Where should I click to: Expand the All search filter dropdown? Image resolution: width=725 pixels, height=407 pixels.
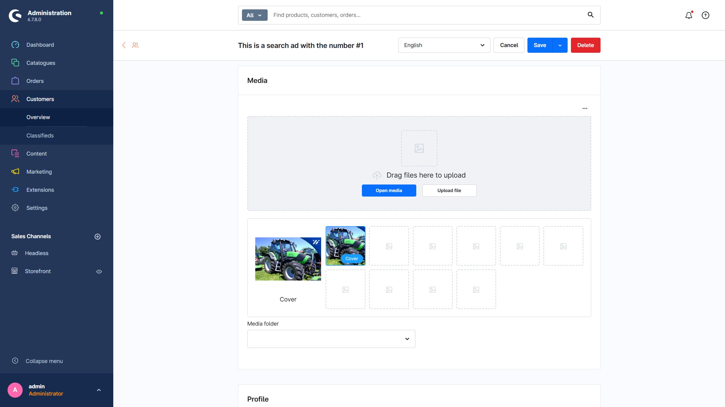(254, 15)
